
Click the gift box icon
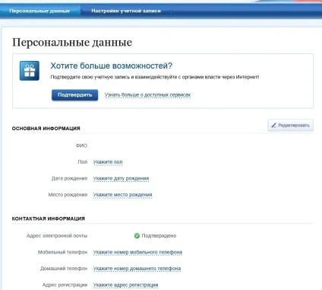30,71
